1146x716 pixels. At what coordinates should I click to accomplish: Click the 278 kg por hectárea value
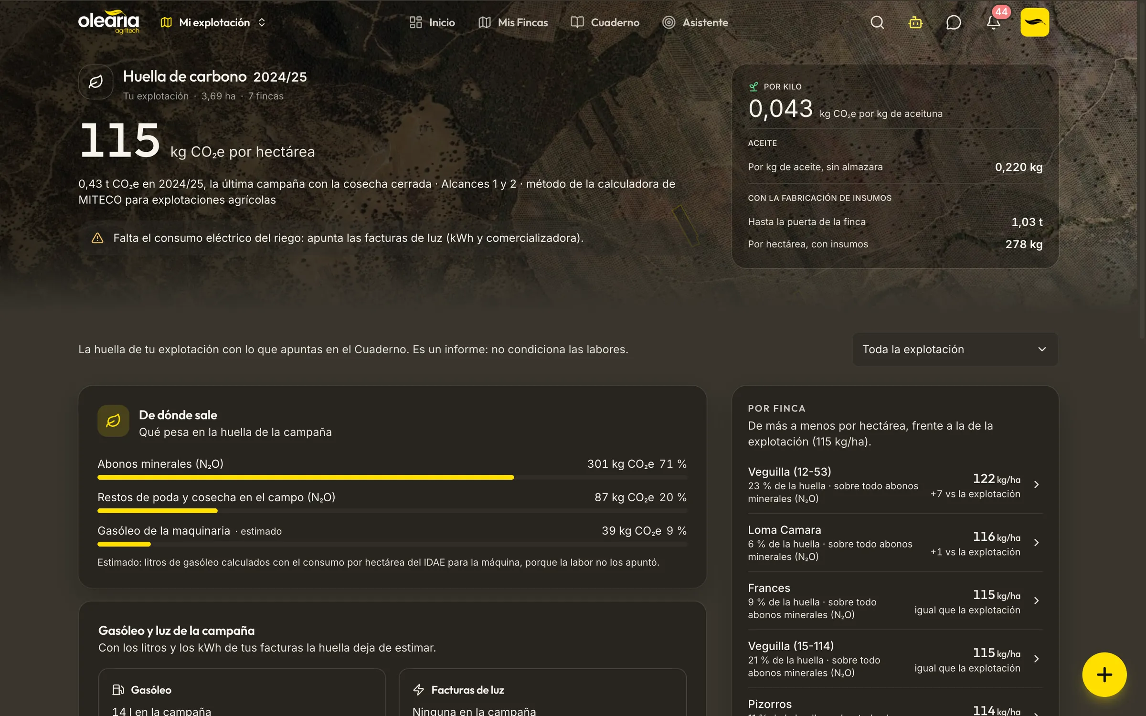click(x=1024, y=244)
